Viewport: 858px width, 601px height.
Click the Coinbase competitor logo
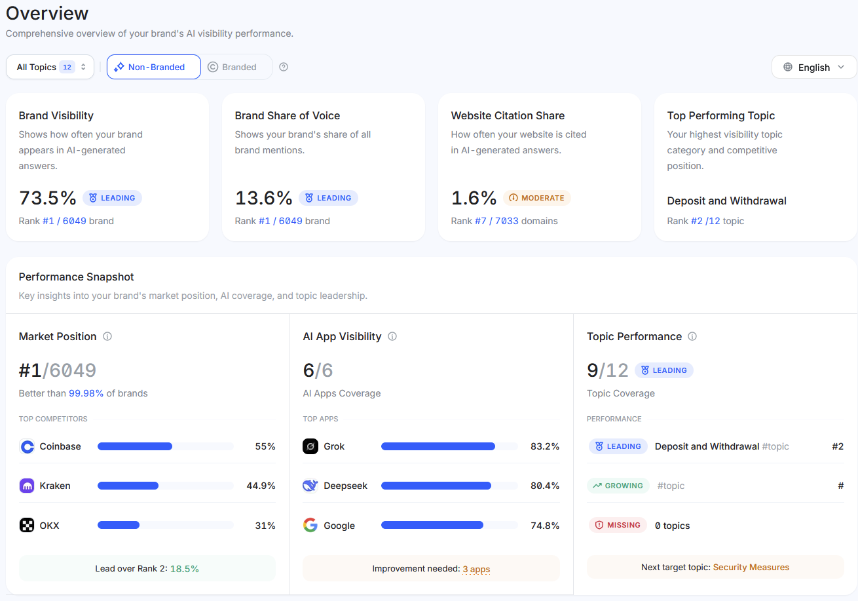(26, 446)
